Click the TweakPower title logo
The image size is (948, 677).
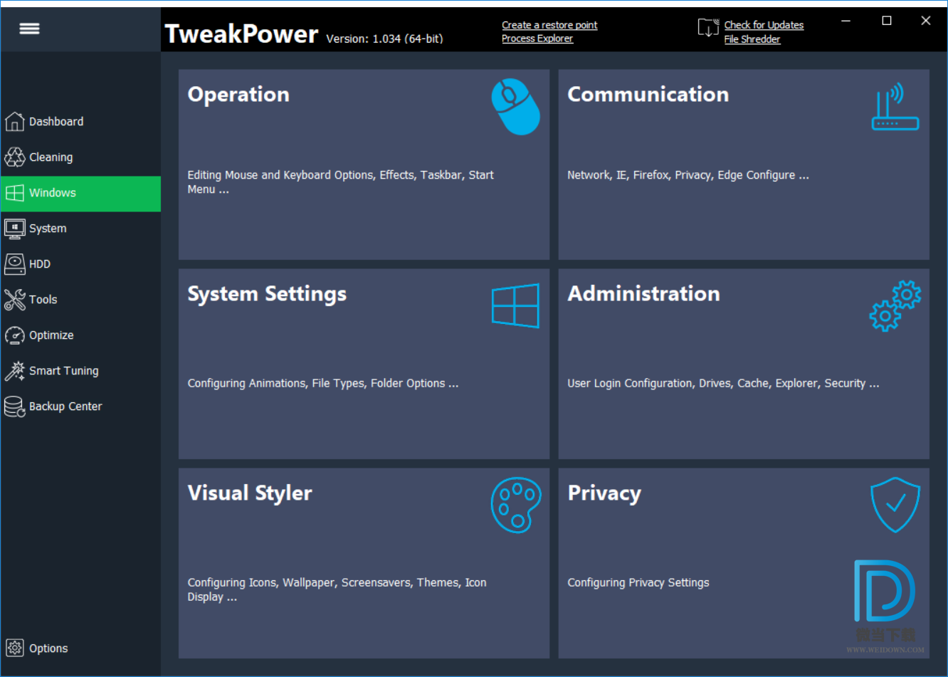241,33
